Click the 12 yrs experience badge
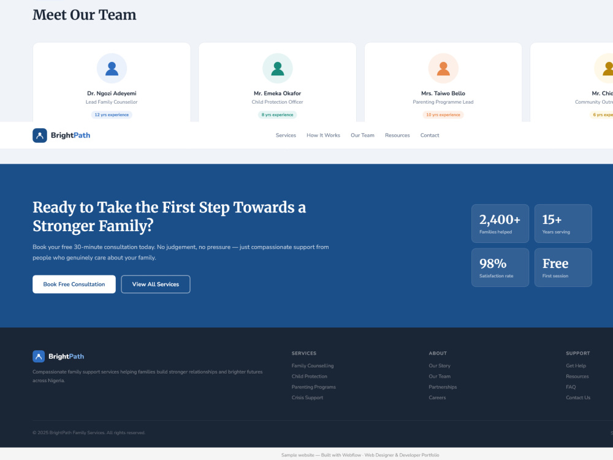The height and width of the screenshot is (460, 613). pyautogui.click(x=112, y=115)
